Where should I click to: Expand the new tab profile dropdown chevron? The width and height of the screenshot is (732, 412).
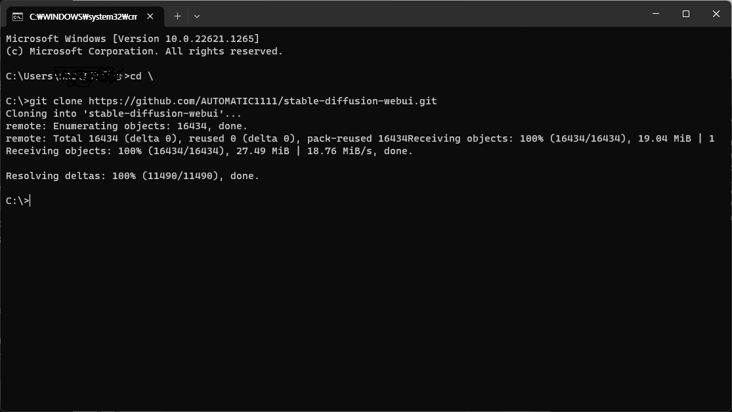click(197, 16)
